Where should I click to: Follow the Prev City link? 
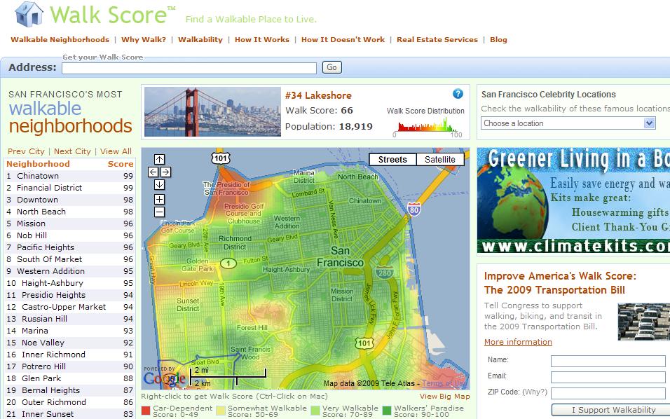[x=26, y=151]
